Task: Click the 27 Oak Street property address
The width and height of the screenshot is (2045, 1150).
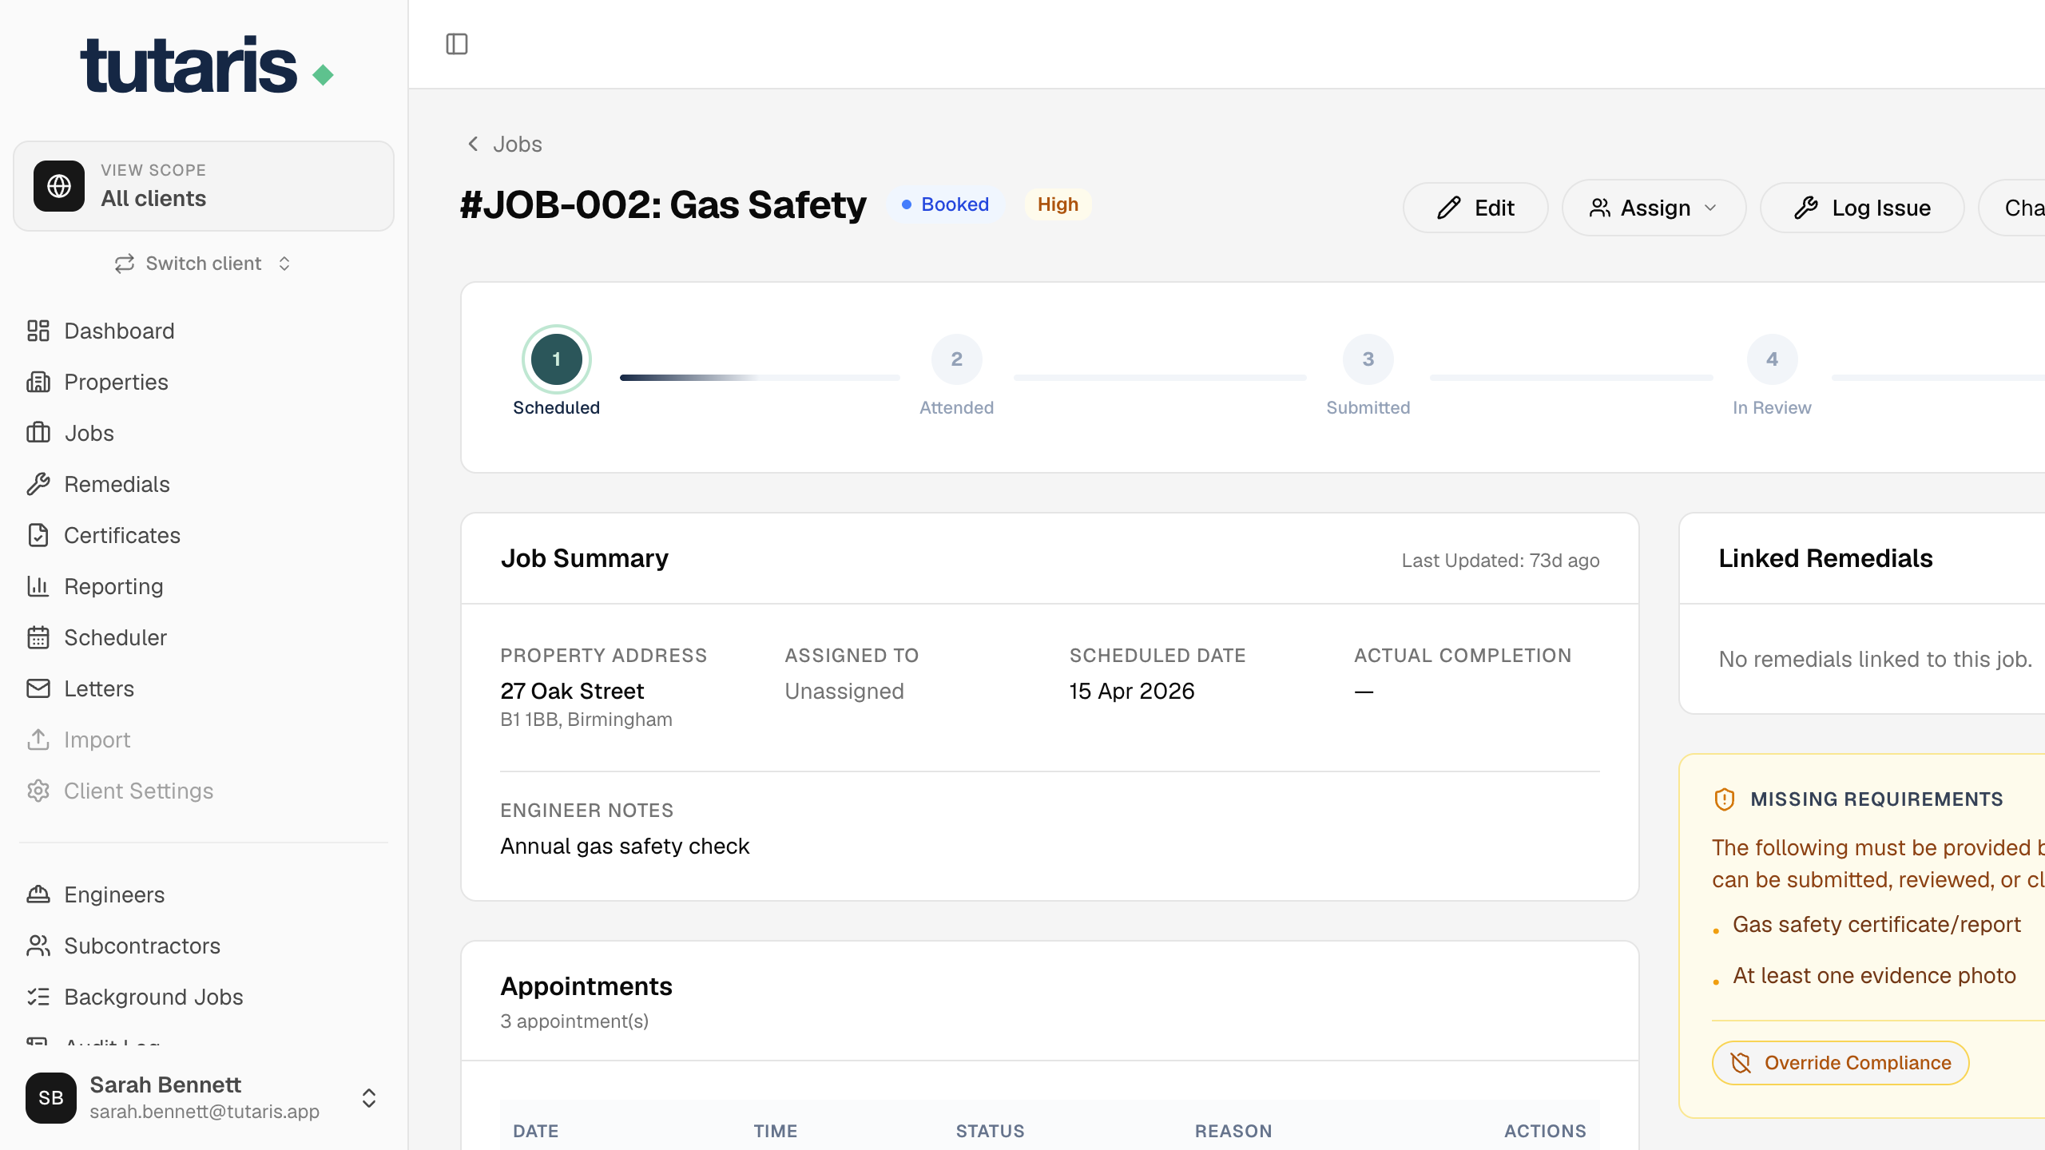Action: coord(572,691)
